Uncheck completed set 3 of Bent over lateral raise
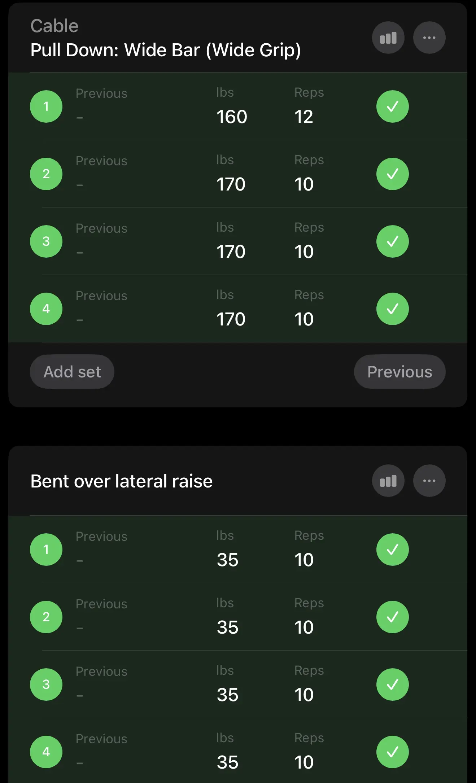This screenshot has width=476, height=783. pos(392,684)
